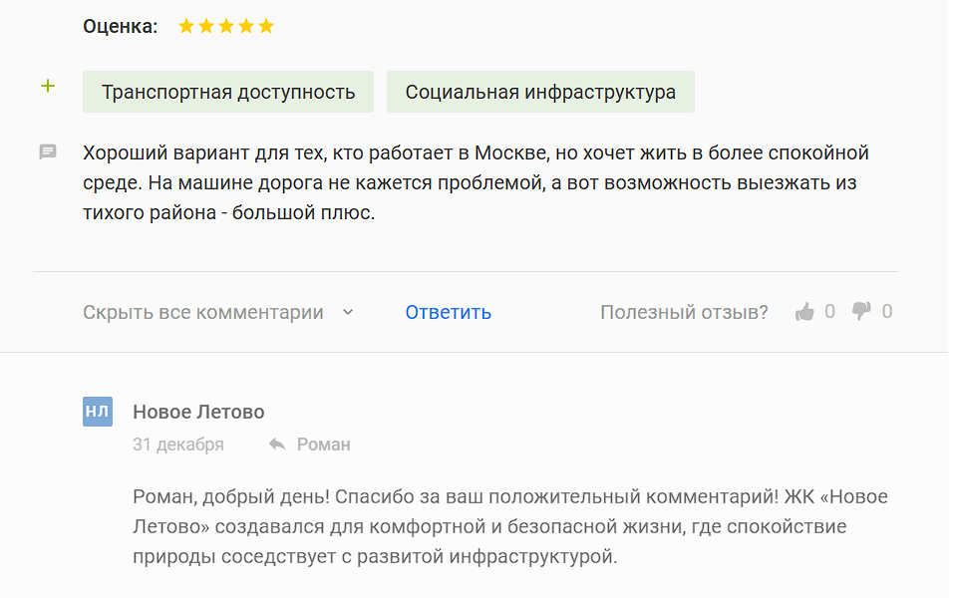Select the Социальная инфраструктура tag
The image size is (954, 598).
tap(540, 93)
